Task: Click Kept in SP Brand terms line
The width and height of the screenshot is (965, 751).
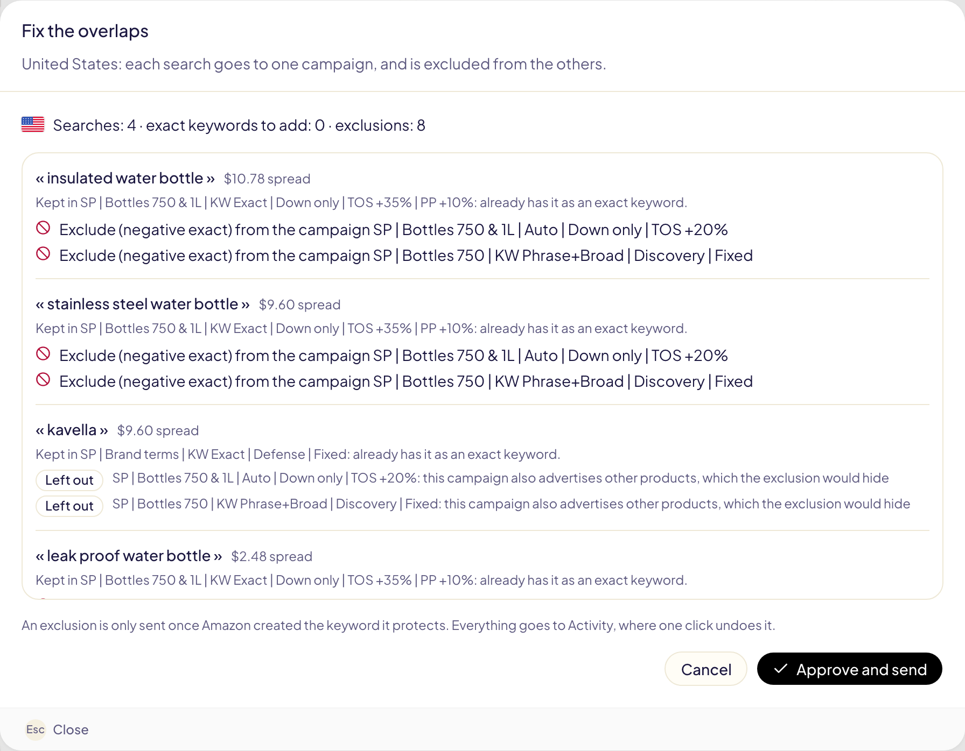Action: (298, 455)
